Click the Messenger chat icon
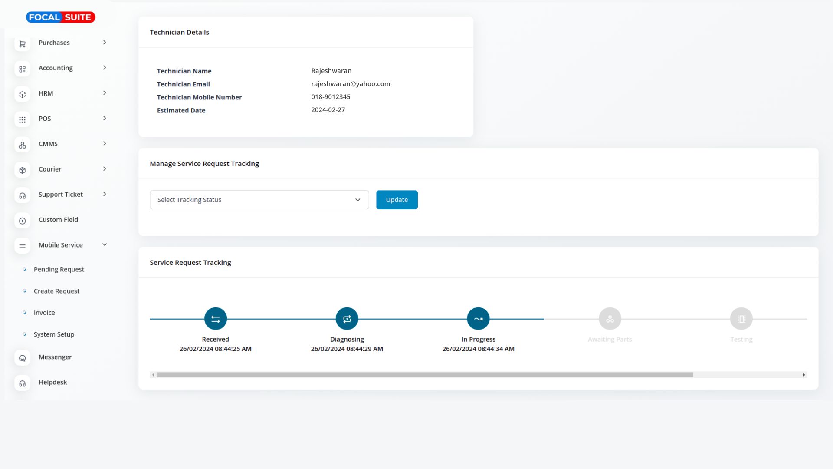Image resolution: width=833 pixels, height=469 pixels. 22,358
